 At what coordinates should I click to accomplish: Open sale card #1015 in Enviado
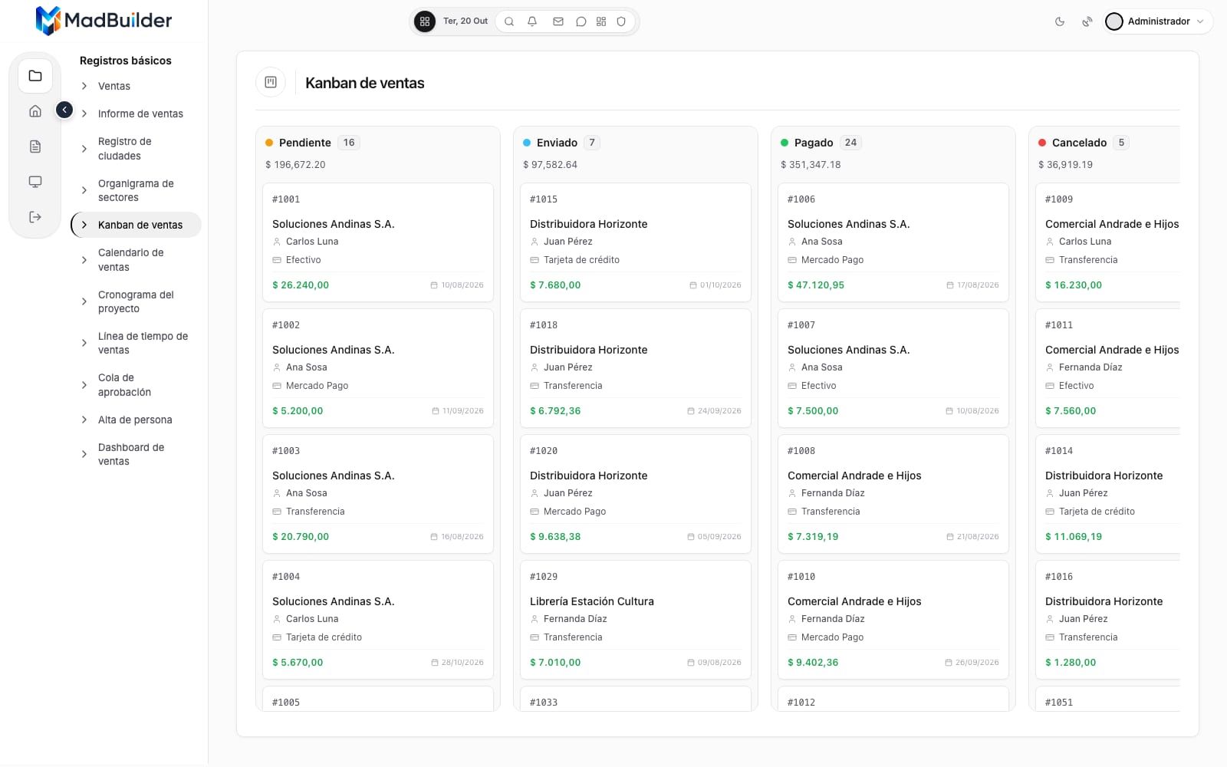[x=636, y=242]
